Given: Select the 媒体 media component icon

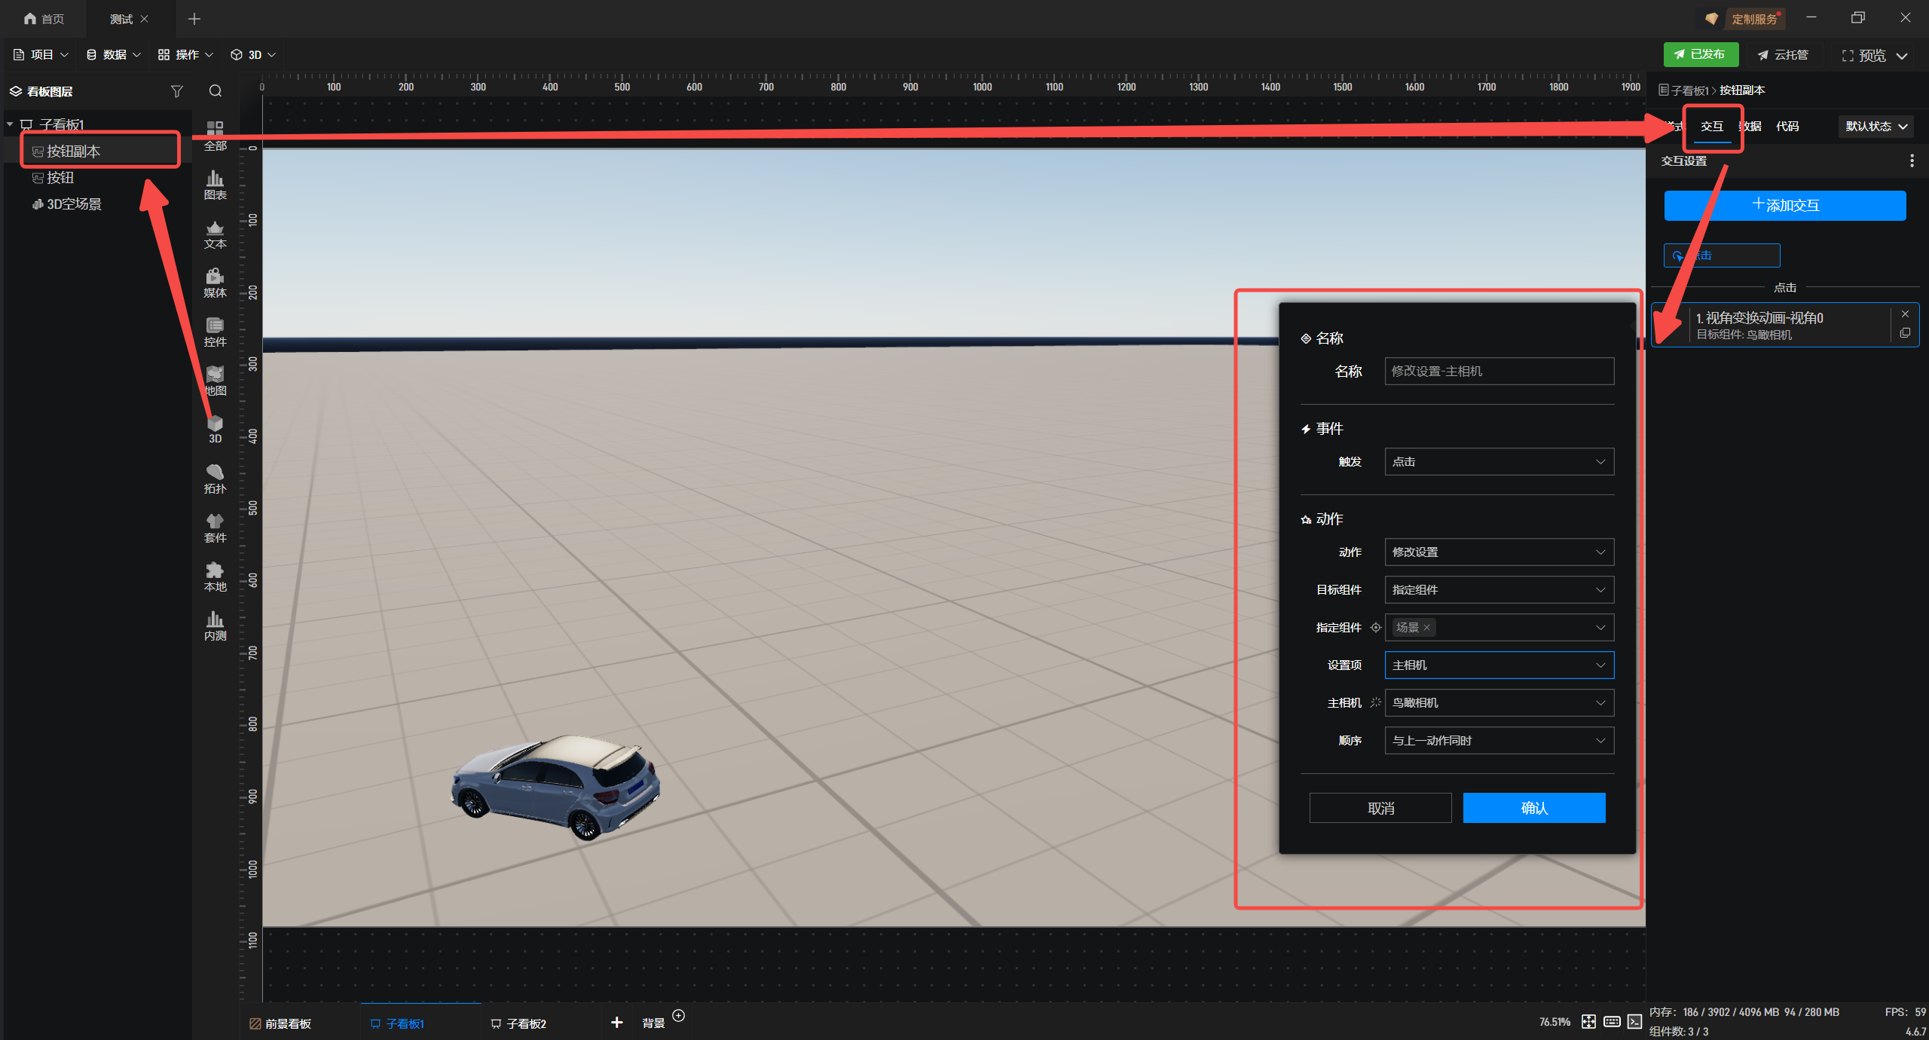Looking at the screenshot, I should tap(215, 282).
